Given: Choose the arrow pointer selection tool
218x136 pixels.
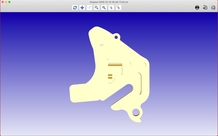Looking at the screenshot, I should tap(111, 8).
